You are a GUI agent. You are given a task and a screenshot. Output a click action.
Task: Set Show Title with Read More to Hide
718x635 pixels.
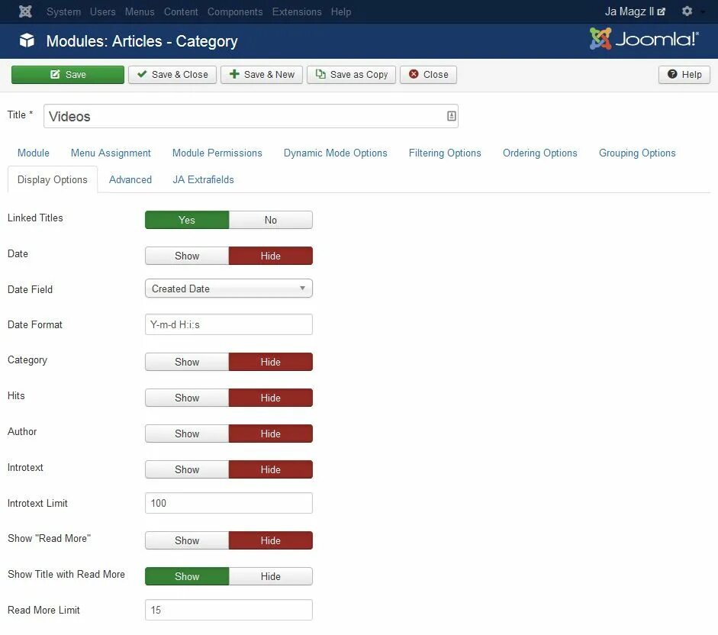271,576
